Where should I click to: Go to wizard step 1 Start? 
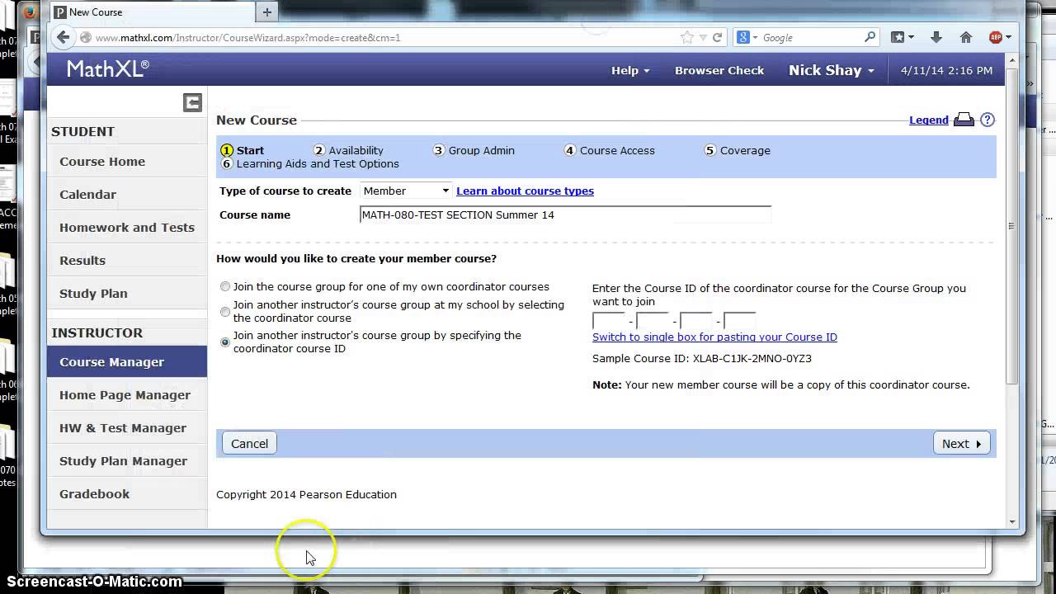point(242,150)
